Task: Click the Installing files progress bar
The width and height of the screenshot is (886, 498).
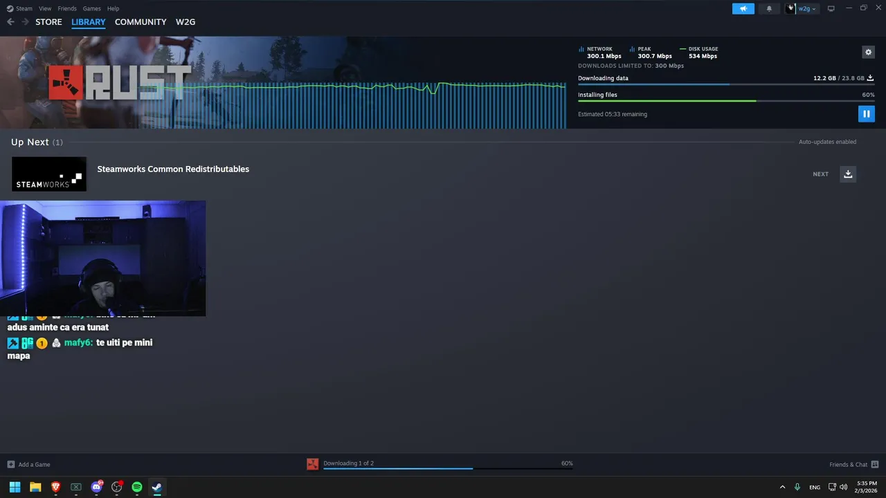Action: click(x=726, y=101)
